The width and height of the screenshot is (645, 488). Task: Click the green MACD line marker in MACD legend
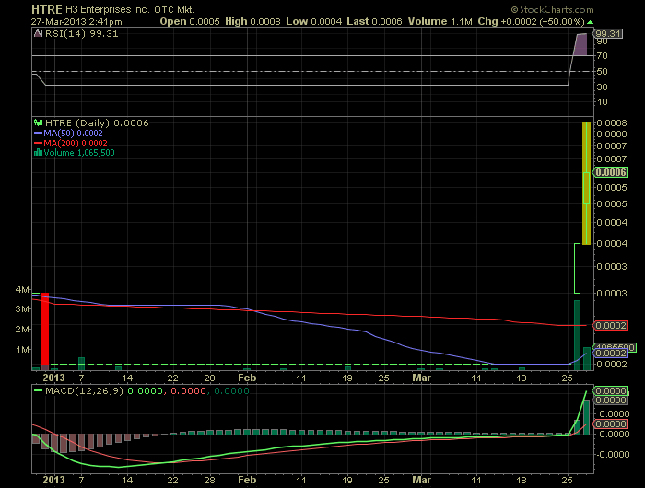click(x=39, y=390)
